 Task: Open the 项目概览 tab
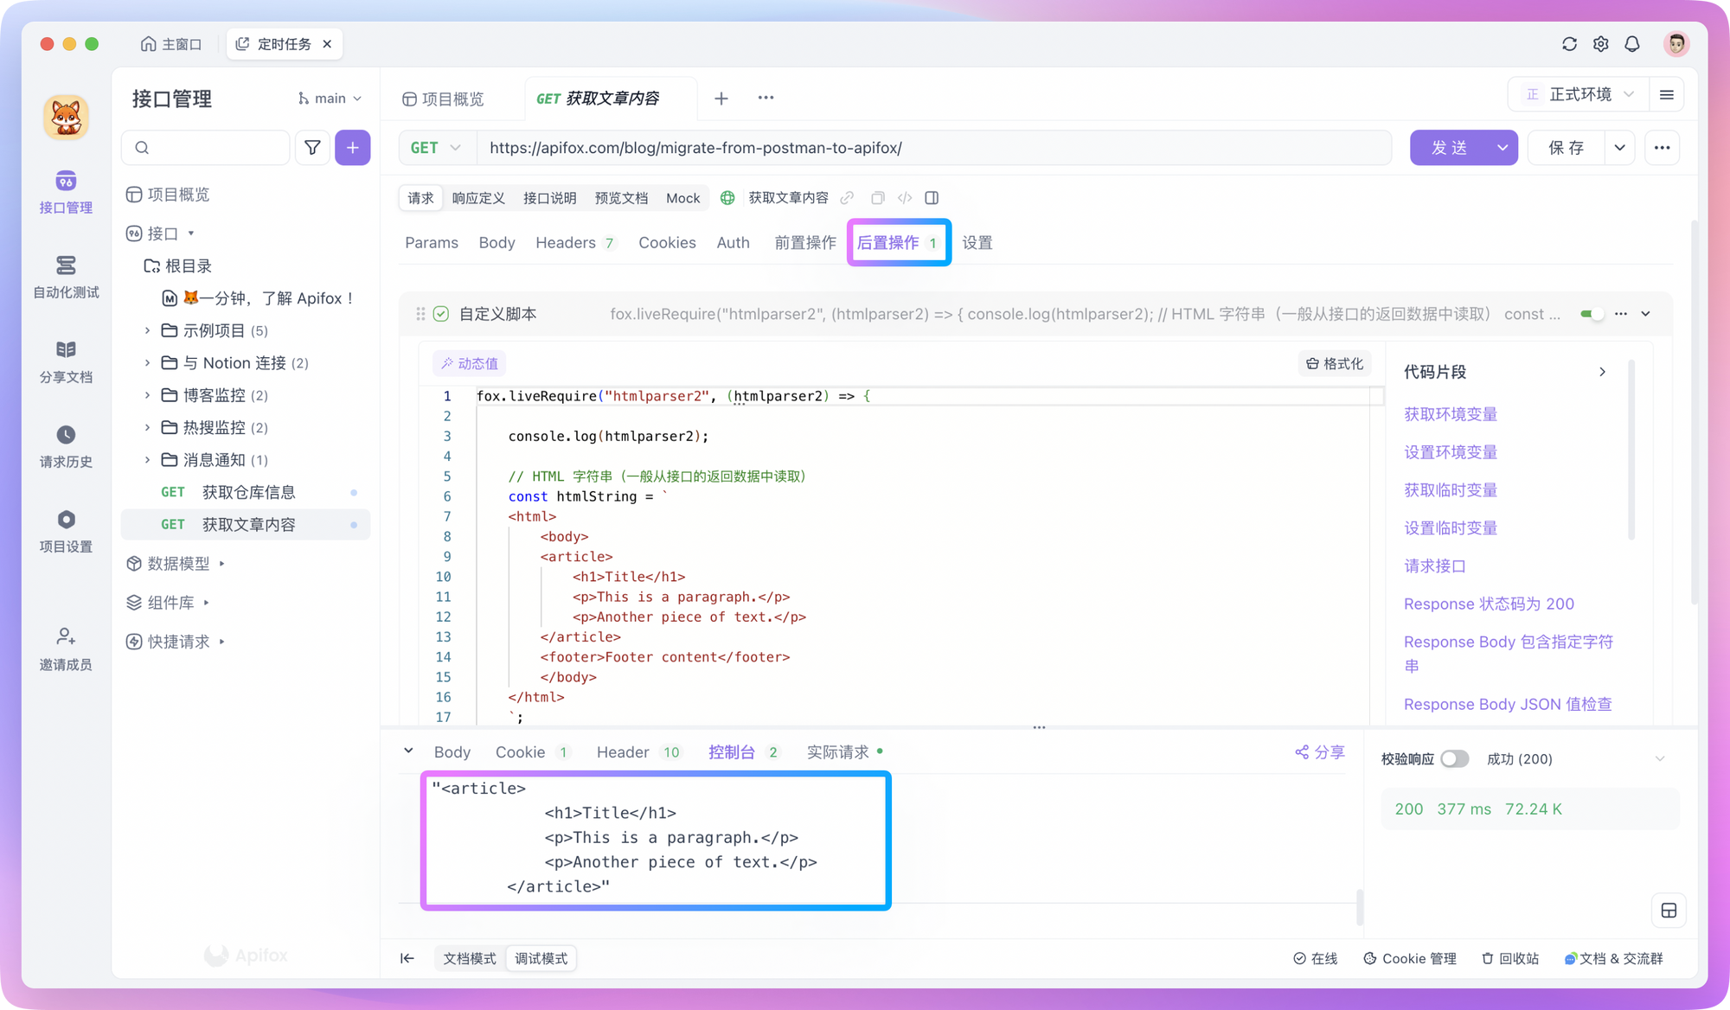pyautogui.click(x=443, y=99)
